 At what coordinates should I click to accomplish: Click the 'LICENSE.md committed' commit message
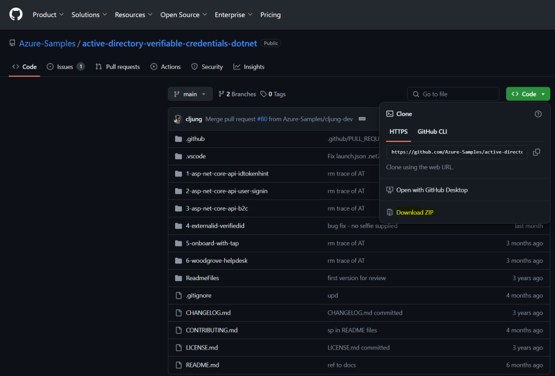[359, 348]
